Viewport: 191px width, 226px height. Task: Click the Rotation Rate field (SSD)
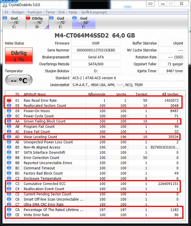(x=172, y=57)
